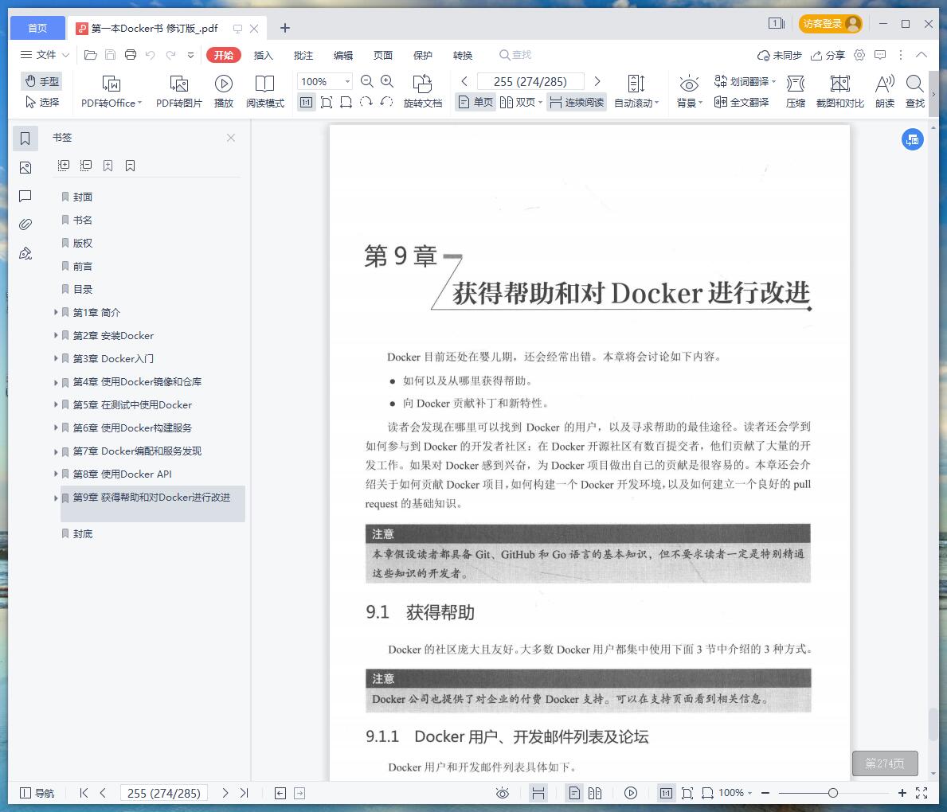The width and height of the screenshot is (947, 812).
Task: Click the 压缩 compress tool
Action: coord(796,92)
